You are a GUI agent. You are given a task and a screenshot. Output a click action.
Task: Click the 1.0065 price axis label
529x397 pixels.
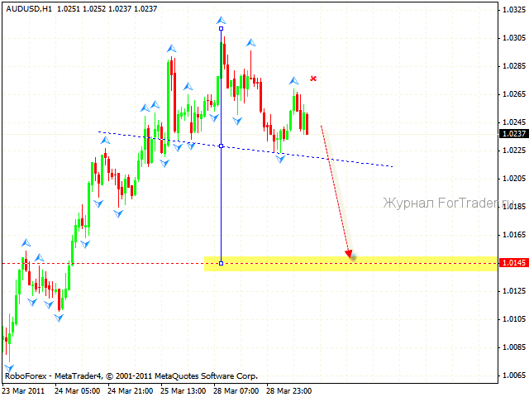[514, 375]
